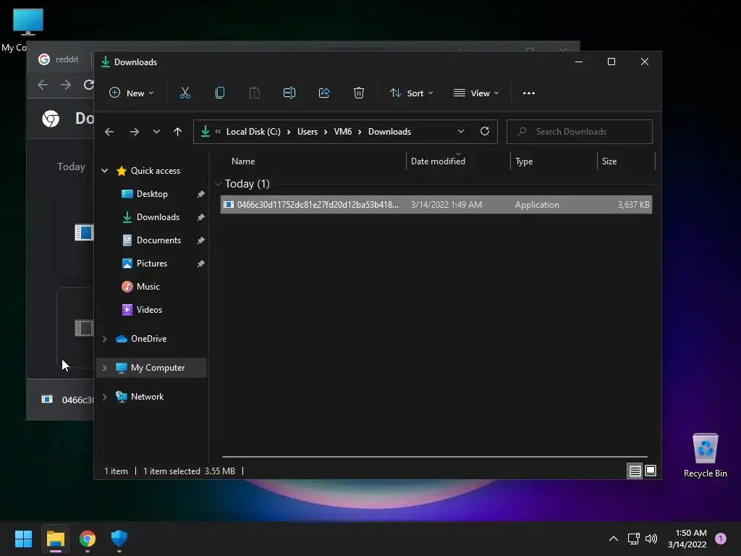Open the Recycle Bin desktop icon
Viewport: 741px width, 556px height.
[705, 456]
